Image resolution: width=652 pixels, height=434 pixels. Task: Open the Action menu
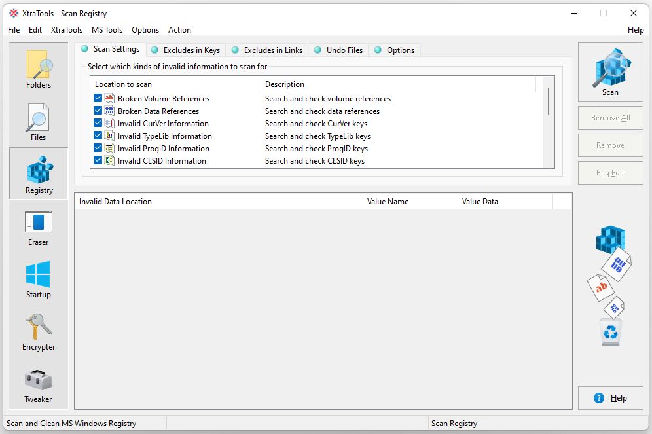click(x=179, y=30)
